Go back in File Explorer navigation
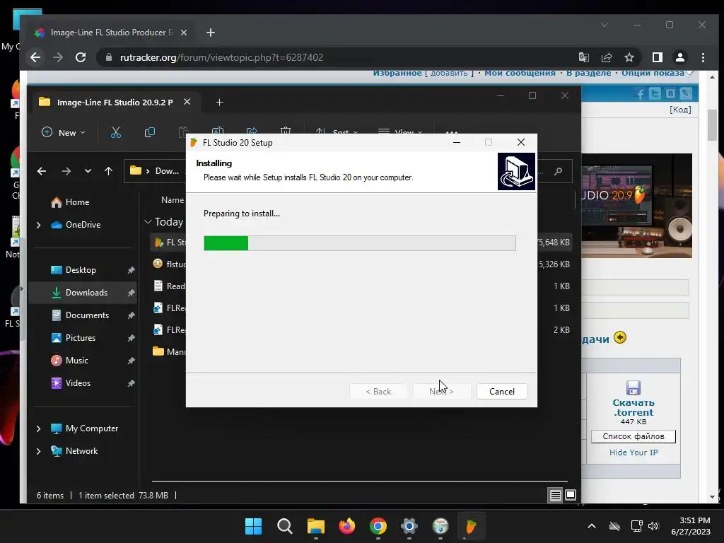 42,171
